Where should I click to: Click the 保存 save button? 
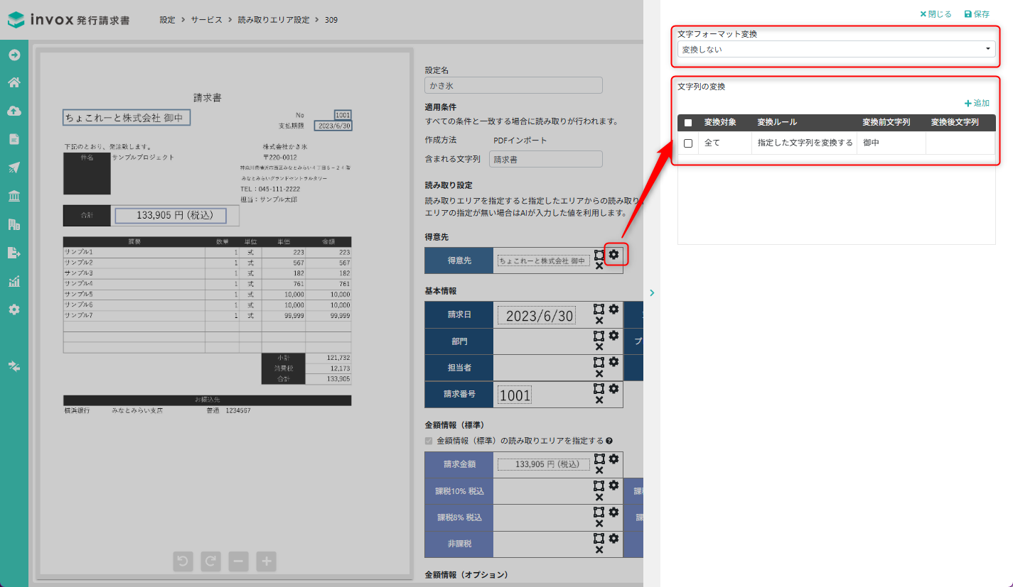point(977,14)
